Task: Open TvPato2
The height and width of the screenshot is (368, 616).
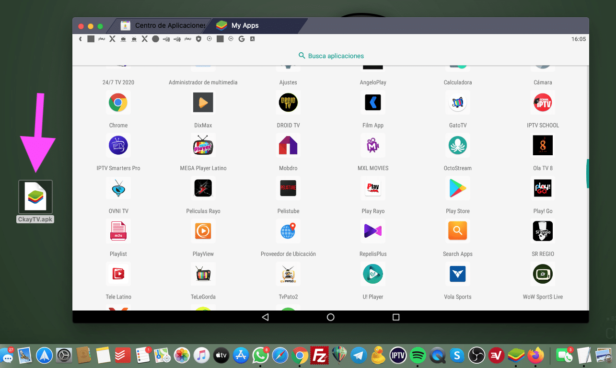Action: point(288,274)
